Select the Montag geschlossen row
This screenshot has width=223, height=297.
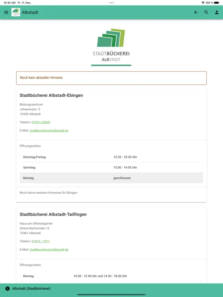tap(111, 178)
